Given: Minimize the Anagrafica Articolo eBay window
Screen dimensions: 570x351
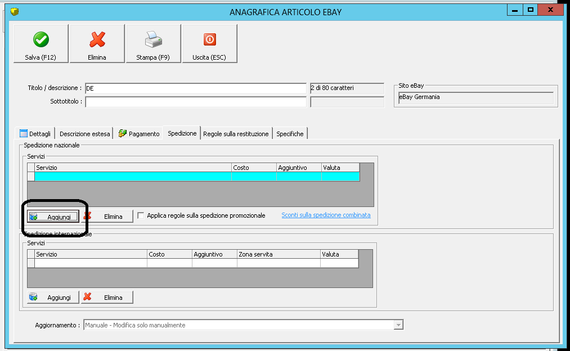Looking at the screenshot, I should pos(515,10).
